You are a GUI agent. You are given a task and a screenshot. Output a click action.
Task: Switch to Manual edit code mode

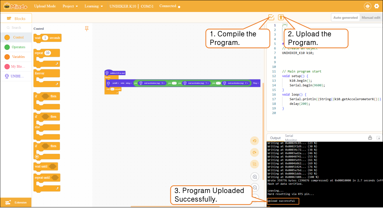[371, 18]
